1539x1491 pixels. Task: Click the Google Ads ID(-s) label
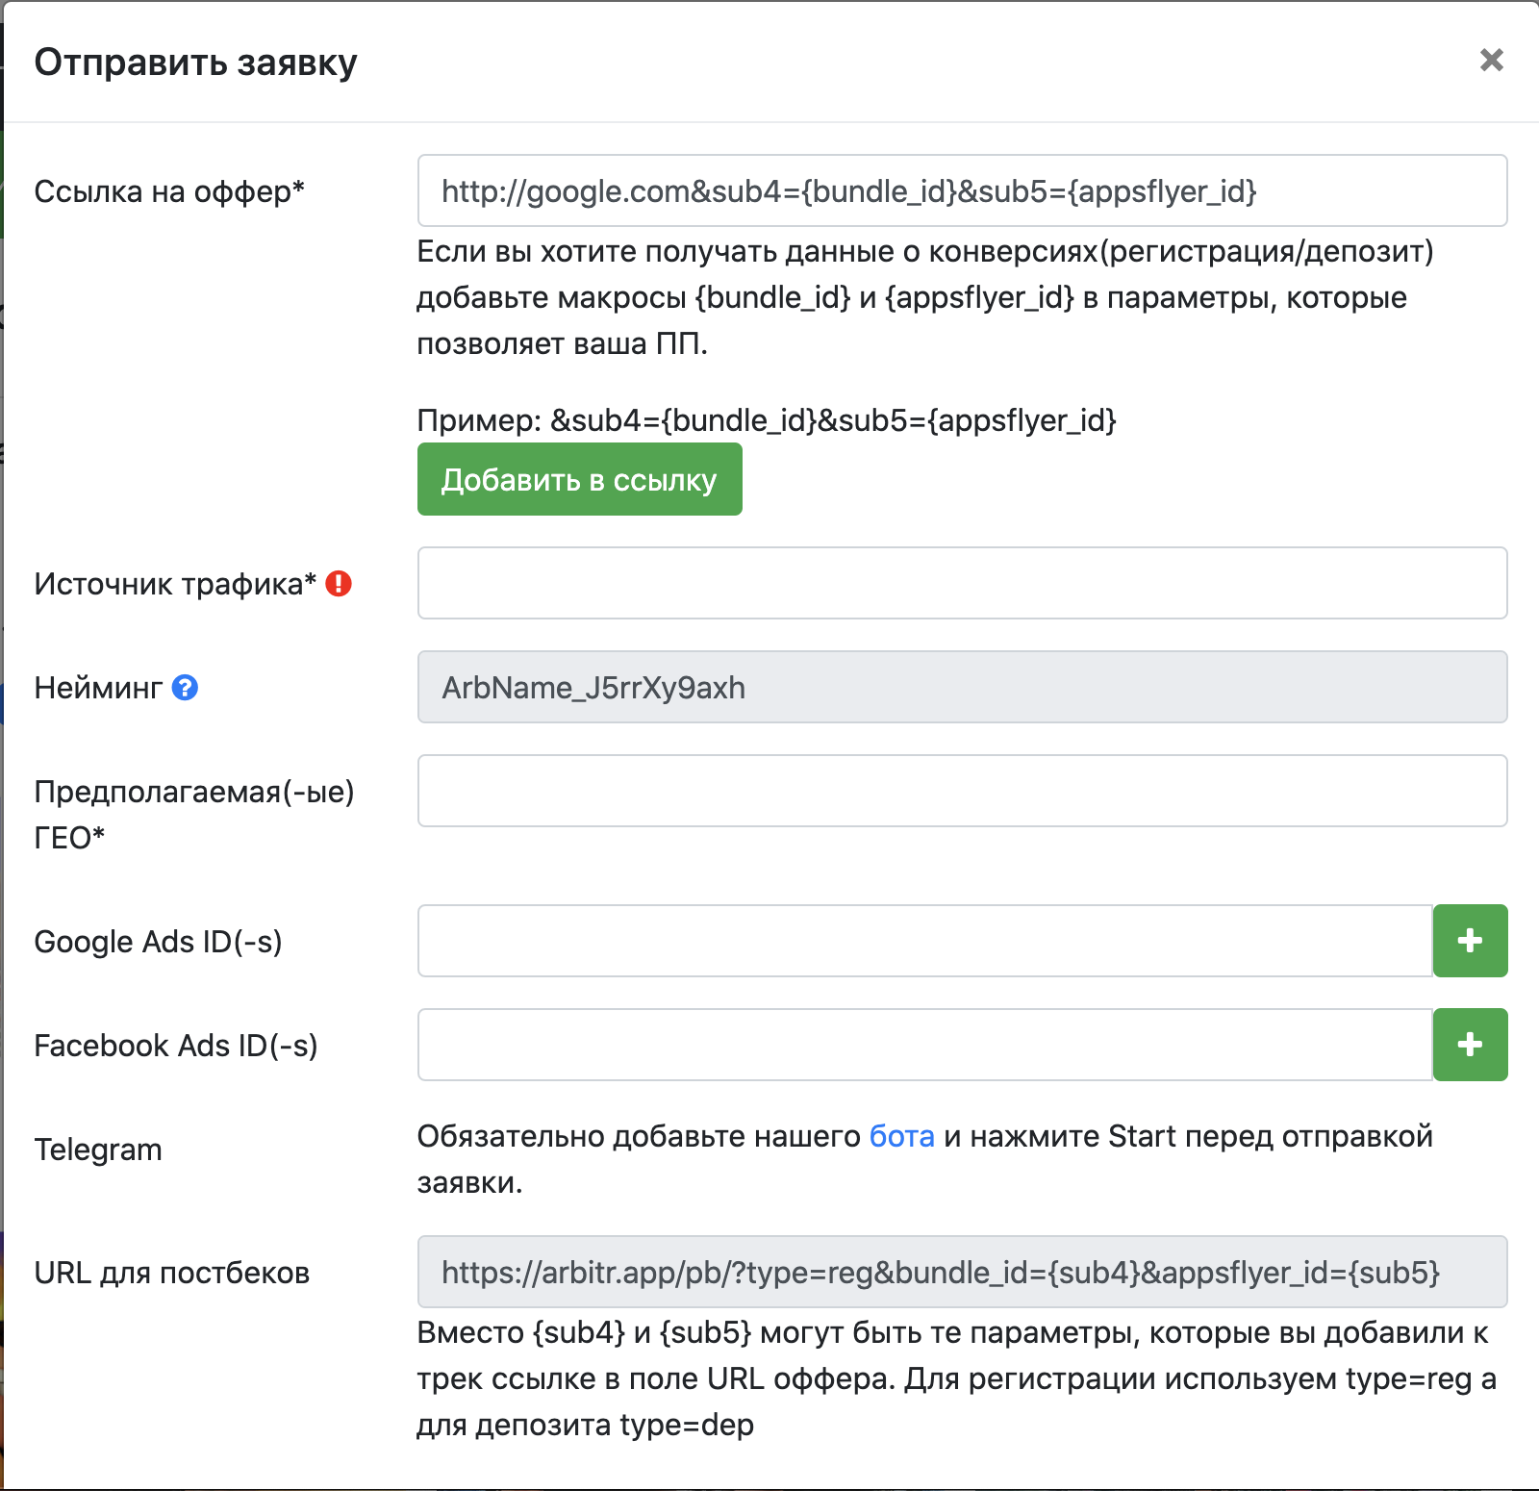click(158, 942)
